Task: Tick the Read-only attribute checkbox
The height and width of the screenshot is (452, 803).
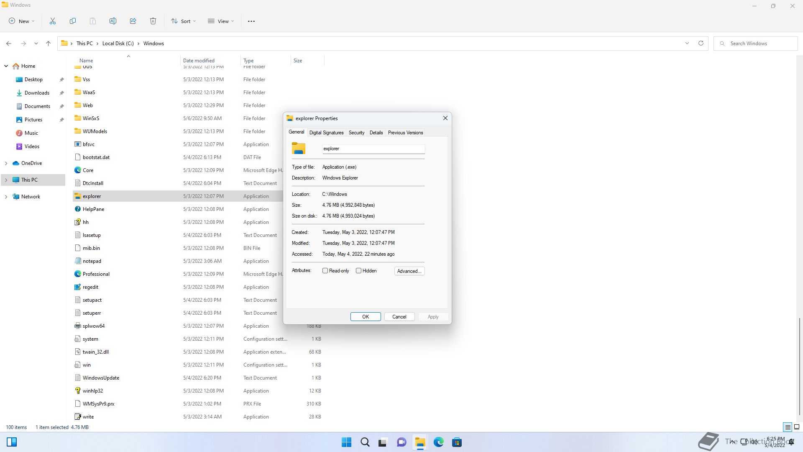Action: coord(325,271)
